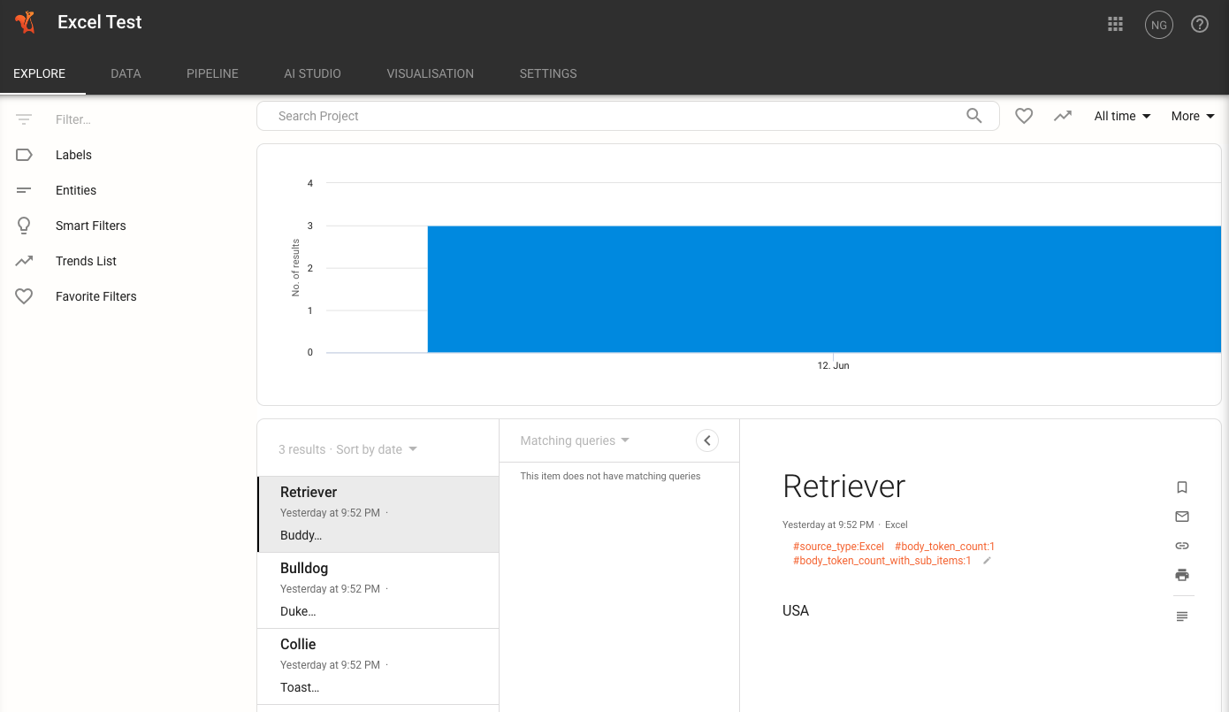This screenshot has height=712, width=1229.
Task: Open the More dropdown
Action: coord(1193,116)
